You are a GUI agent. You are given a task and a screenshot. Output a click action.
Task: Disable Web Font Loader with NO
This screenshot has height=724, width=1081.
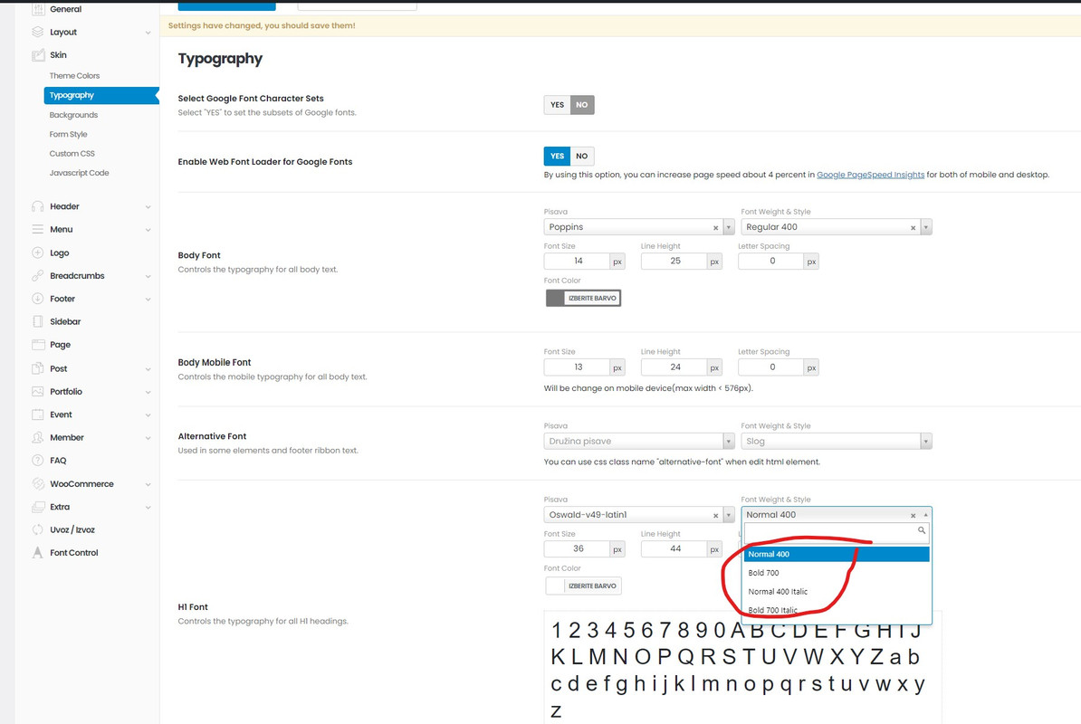(x=582, y=156)
